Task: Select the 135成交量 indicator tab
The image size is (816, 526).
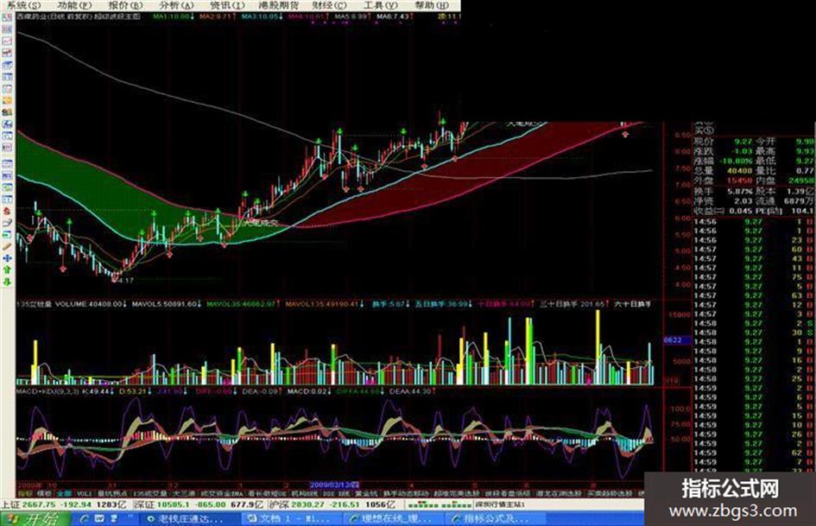Action: (150, 493)
